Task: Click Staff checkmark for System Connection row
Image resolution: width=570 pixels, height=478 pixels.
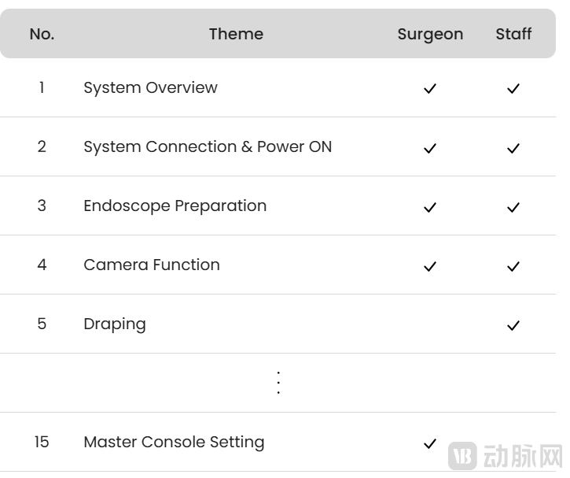Action: click(x=513, y=148)
